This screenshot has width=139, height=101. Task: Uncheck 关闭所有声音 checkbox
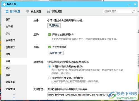click(x=50, y=47)
